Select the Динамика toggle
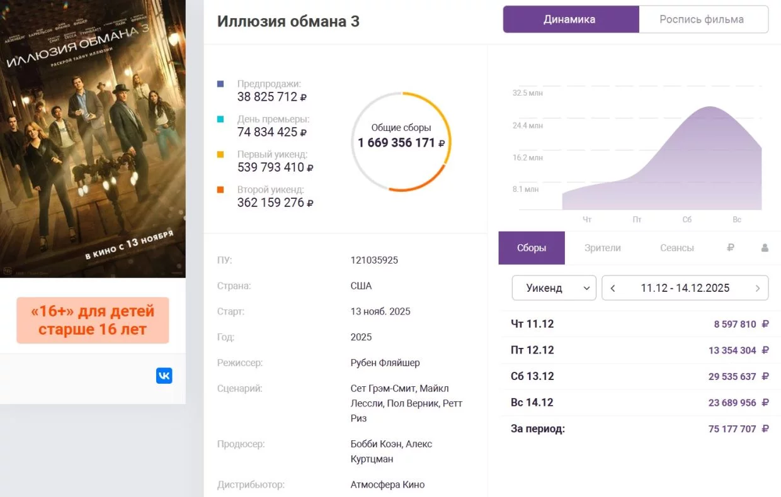 (x=570, y=20)
